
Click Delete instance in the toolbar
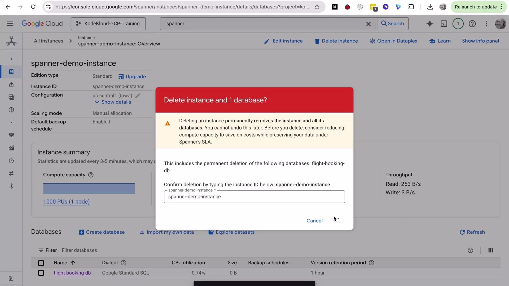pos(336,41)
